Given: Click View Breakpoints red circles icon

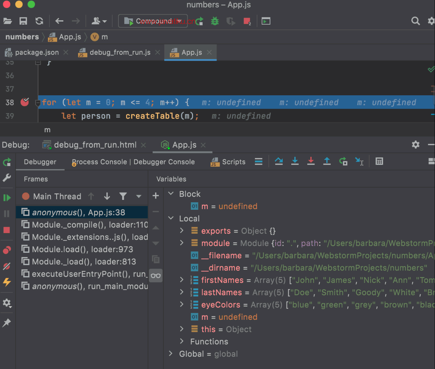Looking at the screenshot, I should (x=7, y=250).
